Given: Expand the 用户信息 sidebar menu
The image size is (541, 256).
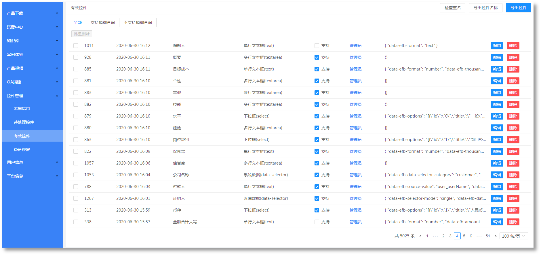Looking at the screenshot, I should coord(32,162).
